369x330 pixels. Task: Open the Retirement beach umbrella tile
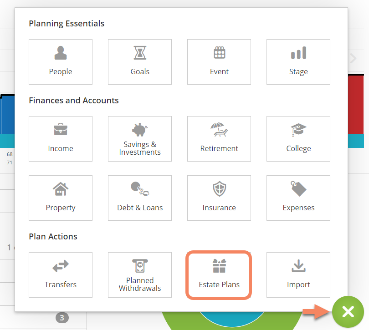219,139
